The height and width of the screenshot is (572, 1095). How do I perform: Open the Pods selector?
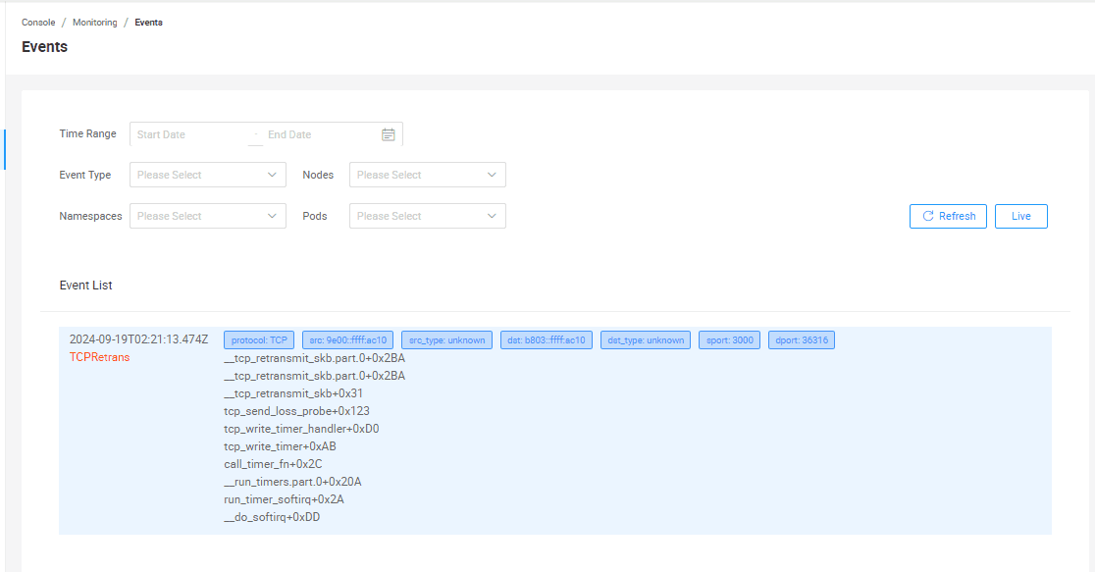click(x=427, y=216)
